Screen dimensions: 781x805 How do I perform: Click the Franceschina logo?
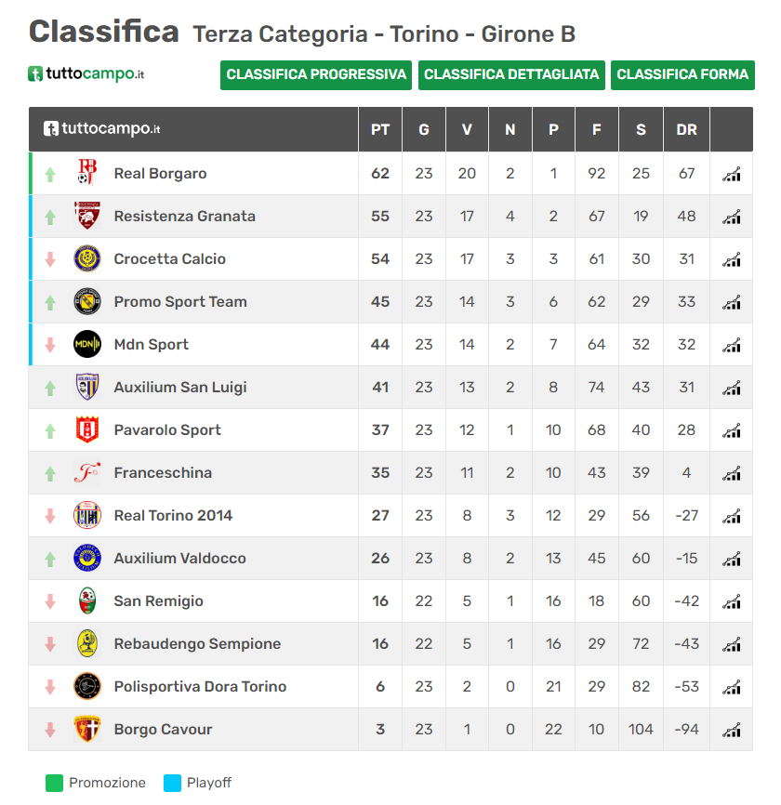pyautogui.click(x=87, y=473)
